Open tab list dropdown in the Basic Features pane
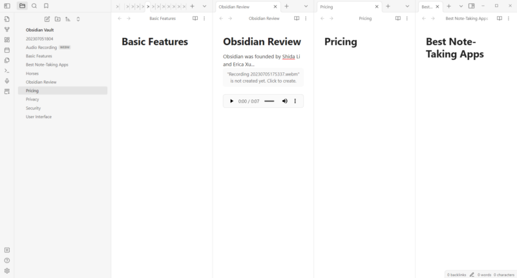517x278 pixels. coord(204,6)
